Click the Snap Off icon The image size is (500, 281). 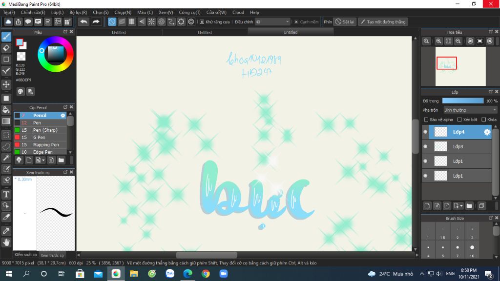pos(112,21)
